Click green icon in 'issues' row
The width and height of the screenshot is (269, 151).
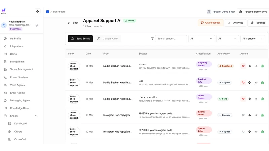tap(262, 66)
